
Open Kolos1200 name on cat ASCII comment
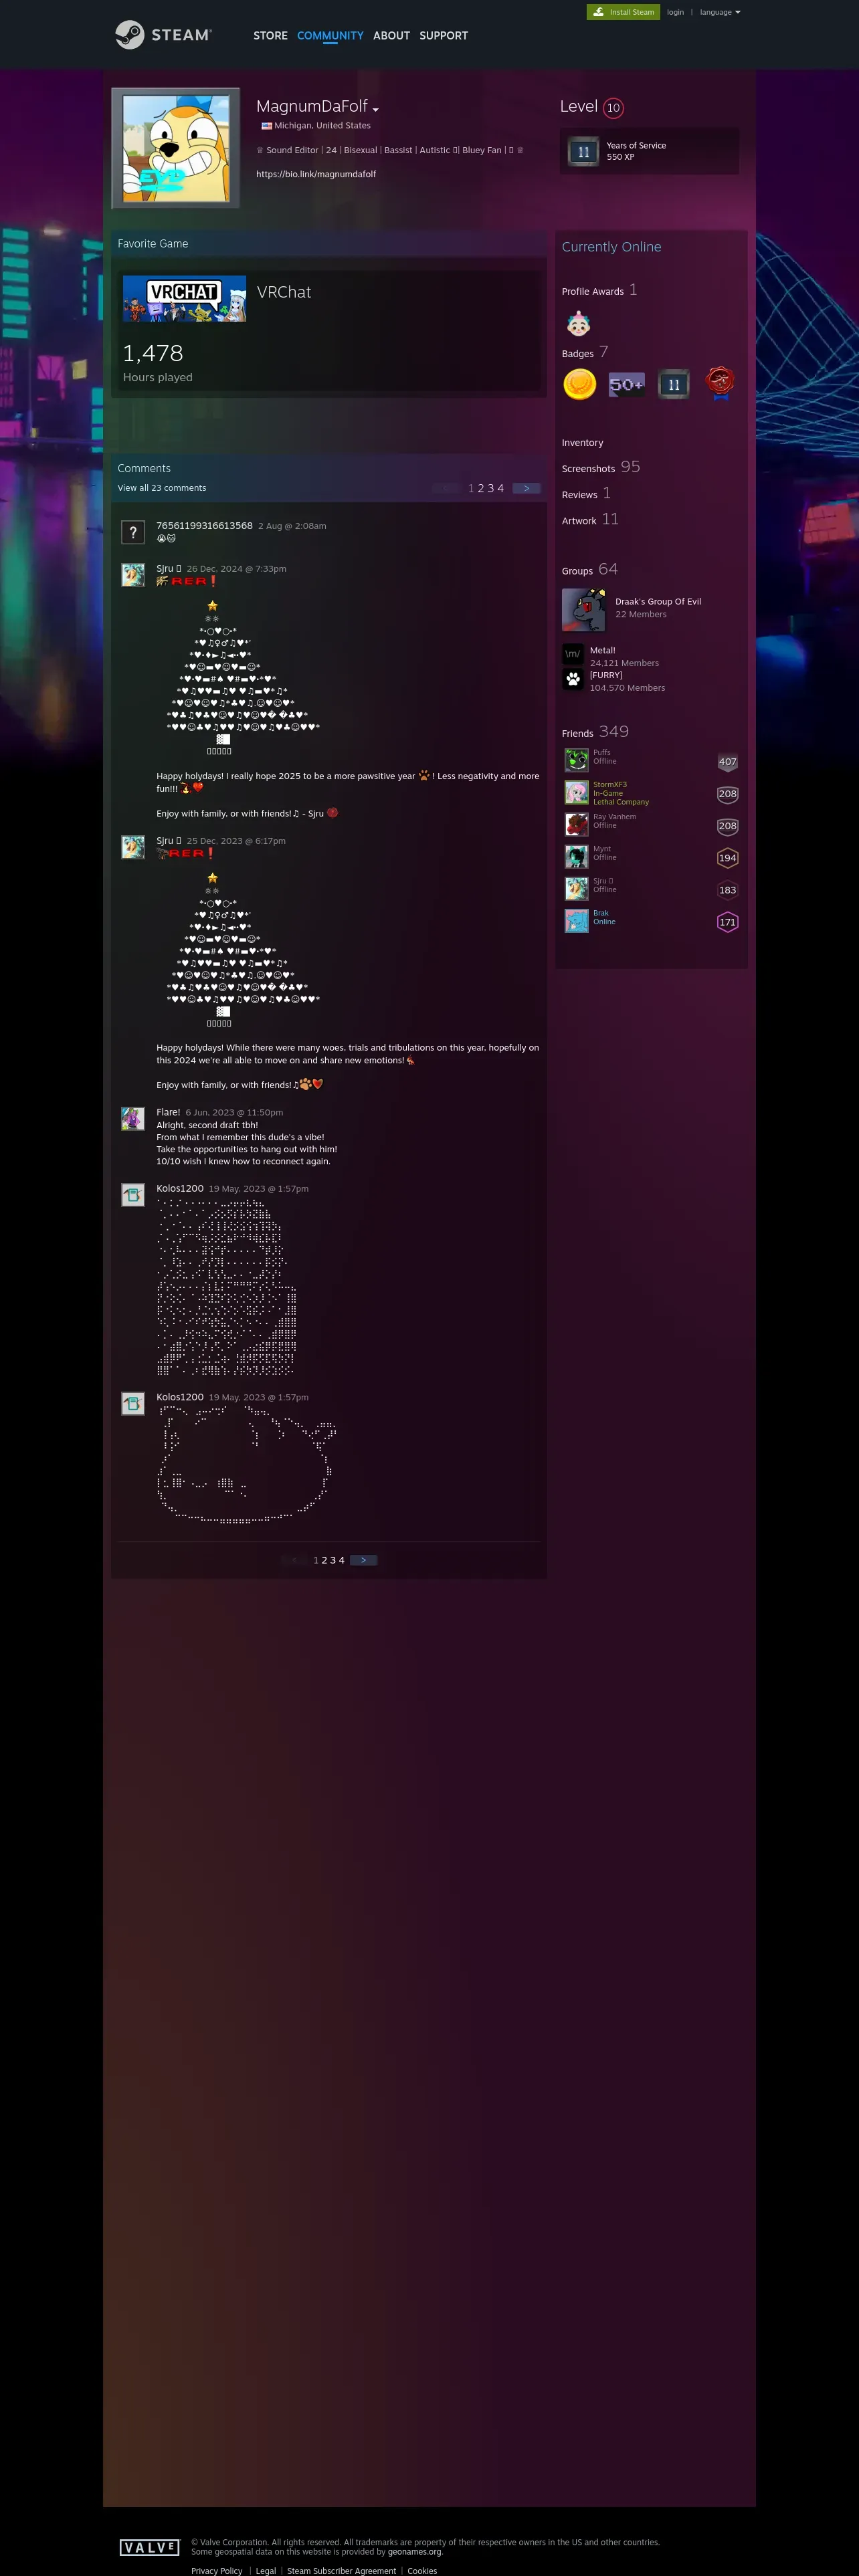(180, 1397)
